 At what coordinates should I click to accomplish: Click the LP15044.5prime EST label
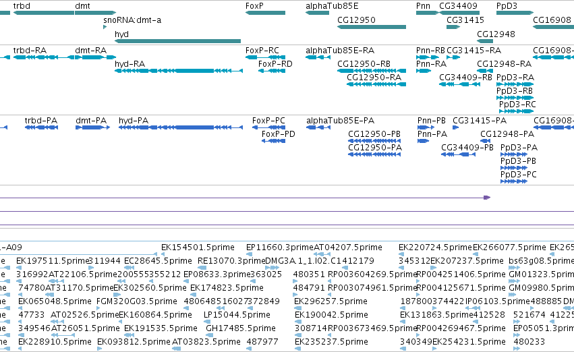tap(237, 315)
